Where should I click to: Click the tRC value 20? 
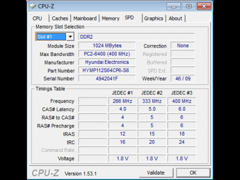coord(152,142)
